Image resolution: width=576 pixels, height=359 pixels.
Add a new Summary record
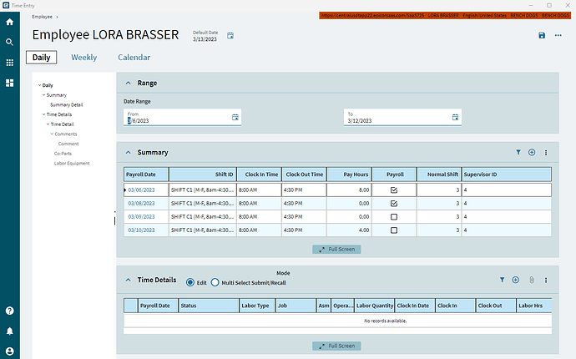[532, 152]
